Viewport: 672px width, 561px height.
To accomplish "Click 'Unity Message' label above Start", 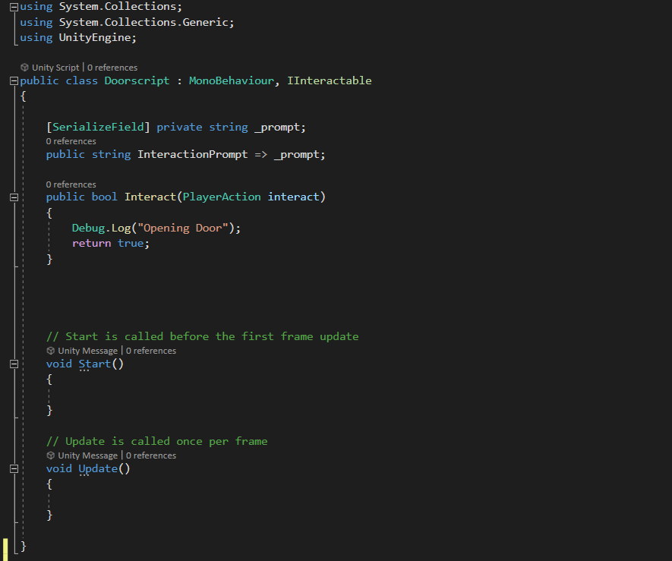I will (x=88, y=351).
